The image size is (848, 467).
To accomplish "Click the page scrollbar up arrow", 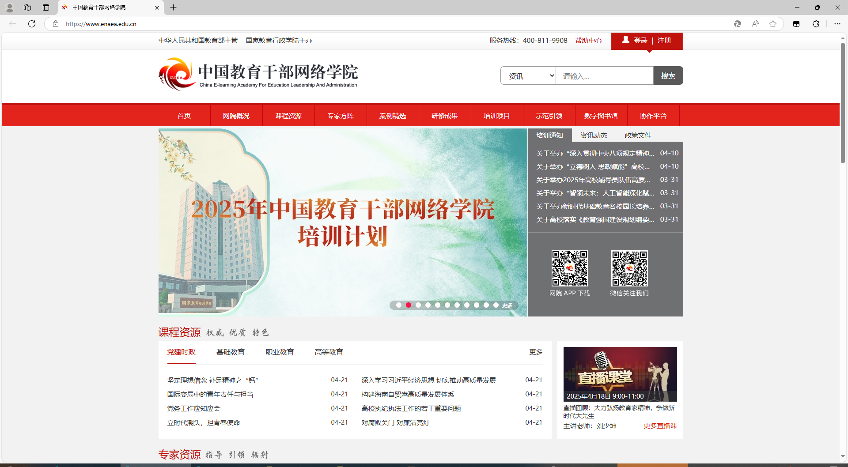I will coord(843,38).
